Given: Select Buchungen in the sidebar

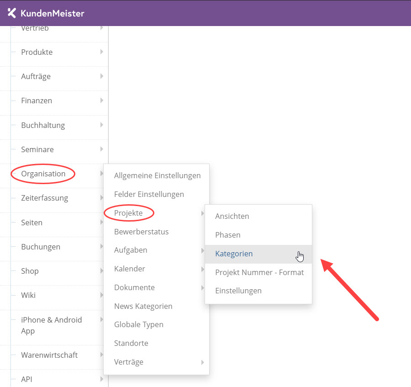Looking at the screenshot, I should pos(41,247).
